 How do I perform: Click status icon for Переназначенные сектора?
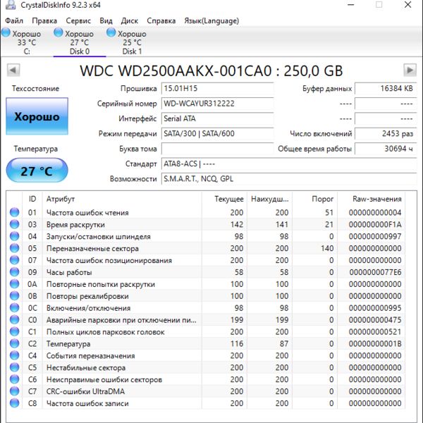click(14, 248)
